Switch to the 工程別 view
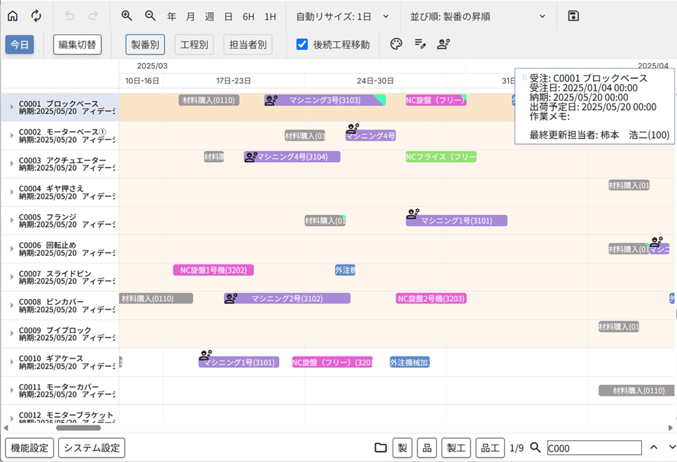This screenshot has width=677, height=462. click(x=194, y=45)
